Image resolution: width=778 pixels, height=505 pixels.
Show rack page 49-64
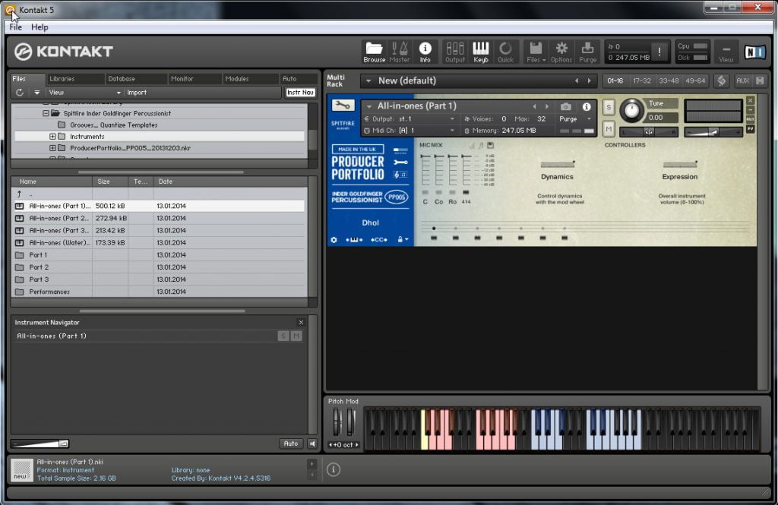point(695,80)
